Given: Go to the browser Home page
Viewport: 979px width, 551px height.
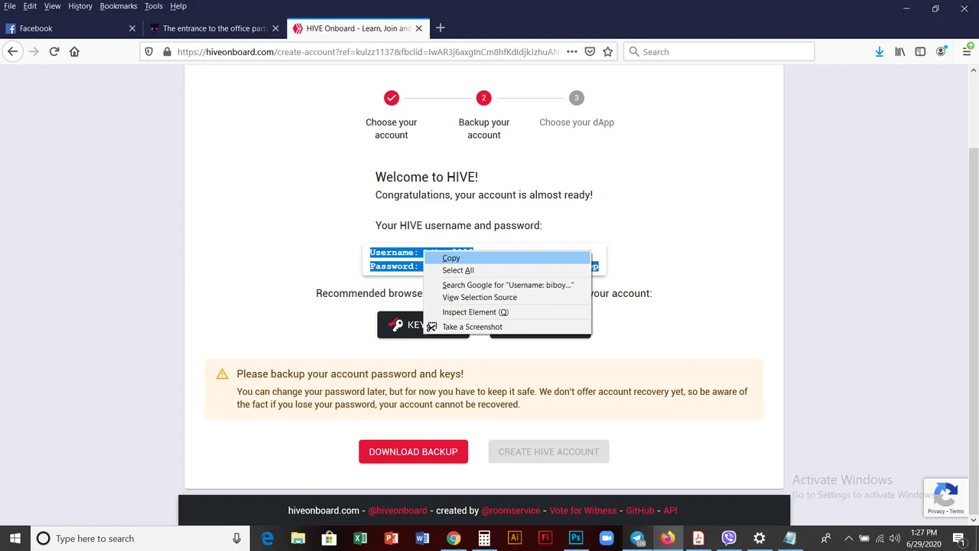Looking at the screenshot, I should 74,51.
